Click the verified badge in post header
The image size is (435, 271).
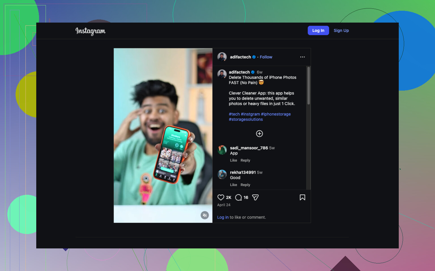254,57
